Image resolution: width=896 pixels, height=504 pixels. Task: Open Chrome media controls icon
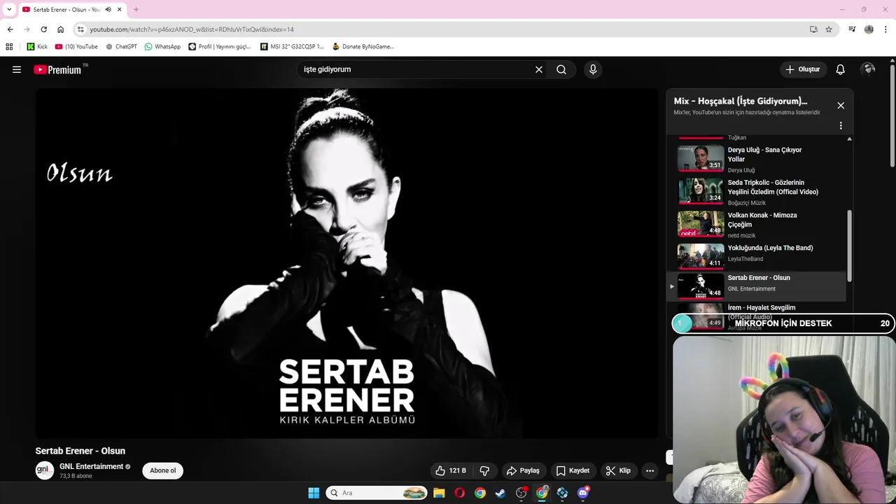pos(852,29)
